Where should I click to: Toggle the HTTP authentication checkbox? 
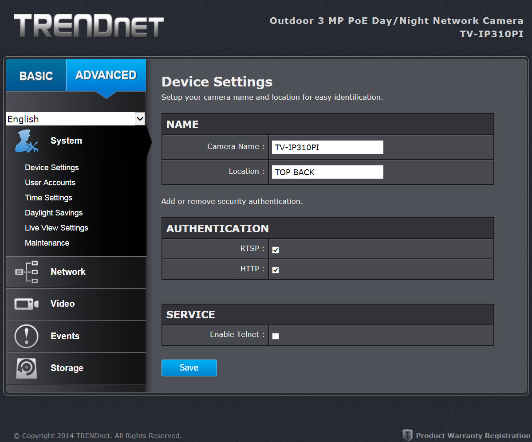(276, 270)
